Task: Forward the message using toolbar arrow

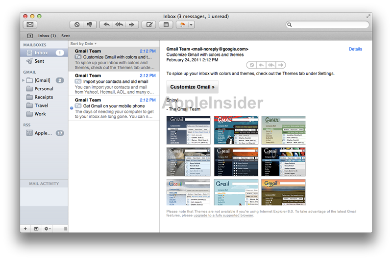Action: tap(131, 25)
